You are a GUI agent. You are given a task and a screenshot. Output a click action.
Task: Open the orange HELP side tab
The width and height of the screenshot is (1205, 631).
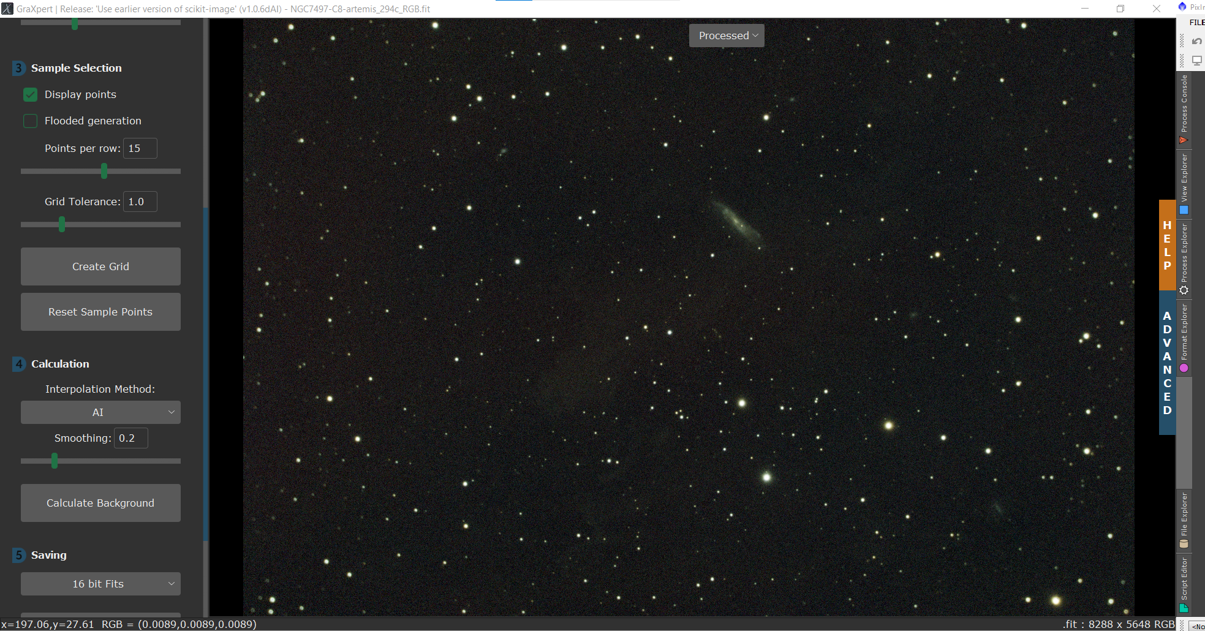click(x=1167, y=245)
